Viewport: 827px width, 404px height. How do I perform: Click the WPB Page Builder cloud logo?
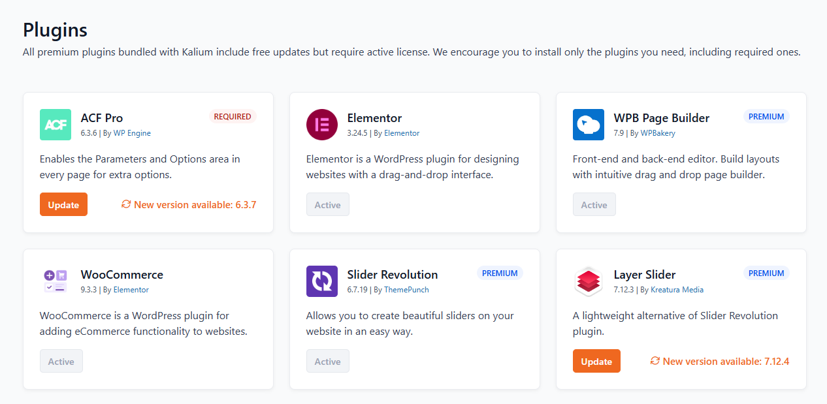[589, 125]
